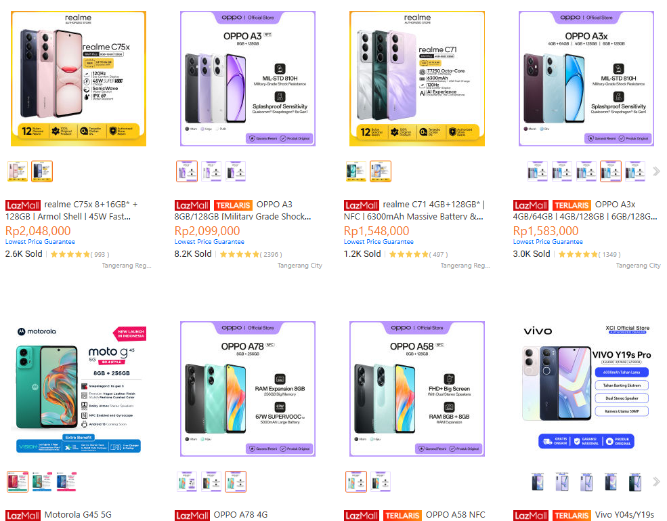The height and width of the screenshot is (521, 667).
Task: Select the second realme C75x thumbnail
Action: [x=42, y=171]
